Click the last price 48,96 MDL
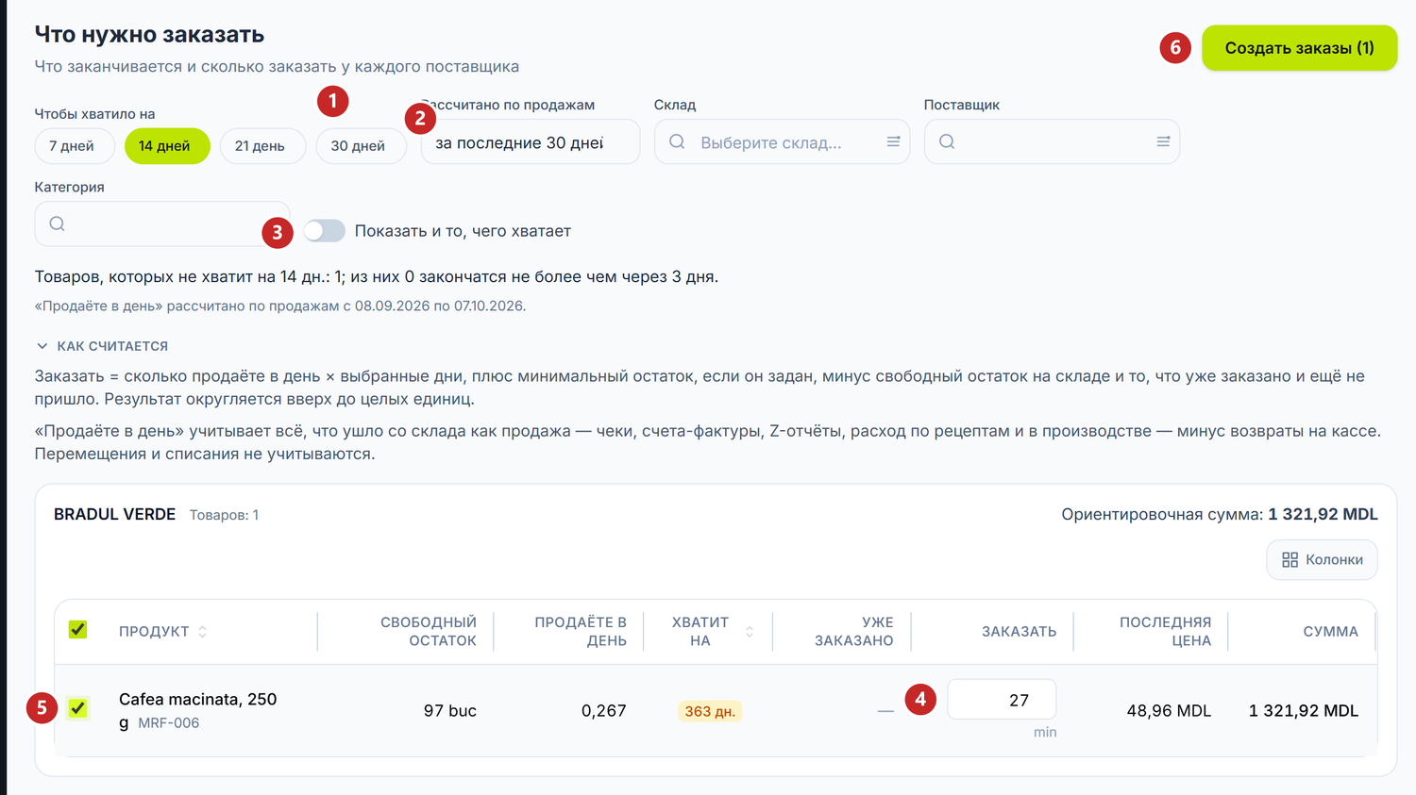1416x795 pixels. (x=1169, y=711)
